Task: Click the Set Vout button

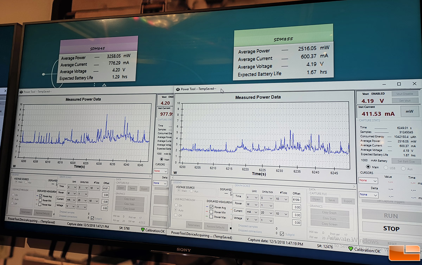Action: pos(404,101)
